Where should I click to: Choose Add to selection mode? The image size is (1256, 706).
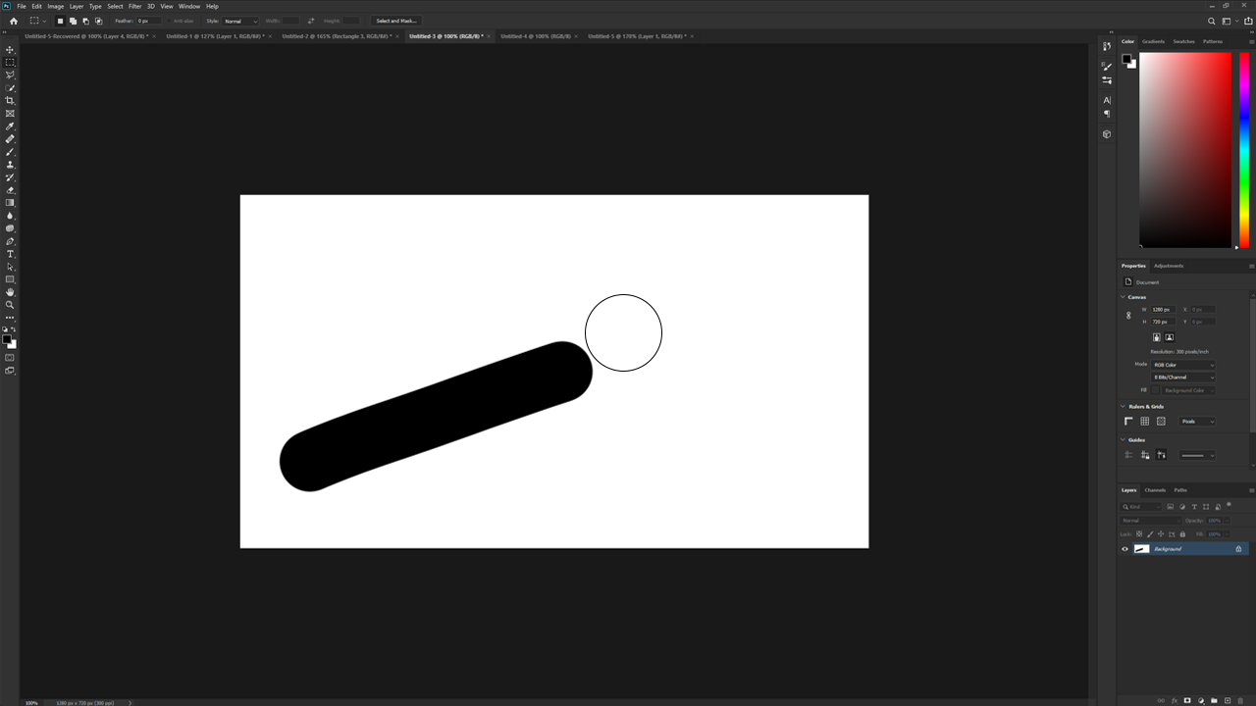click(73, 21)
